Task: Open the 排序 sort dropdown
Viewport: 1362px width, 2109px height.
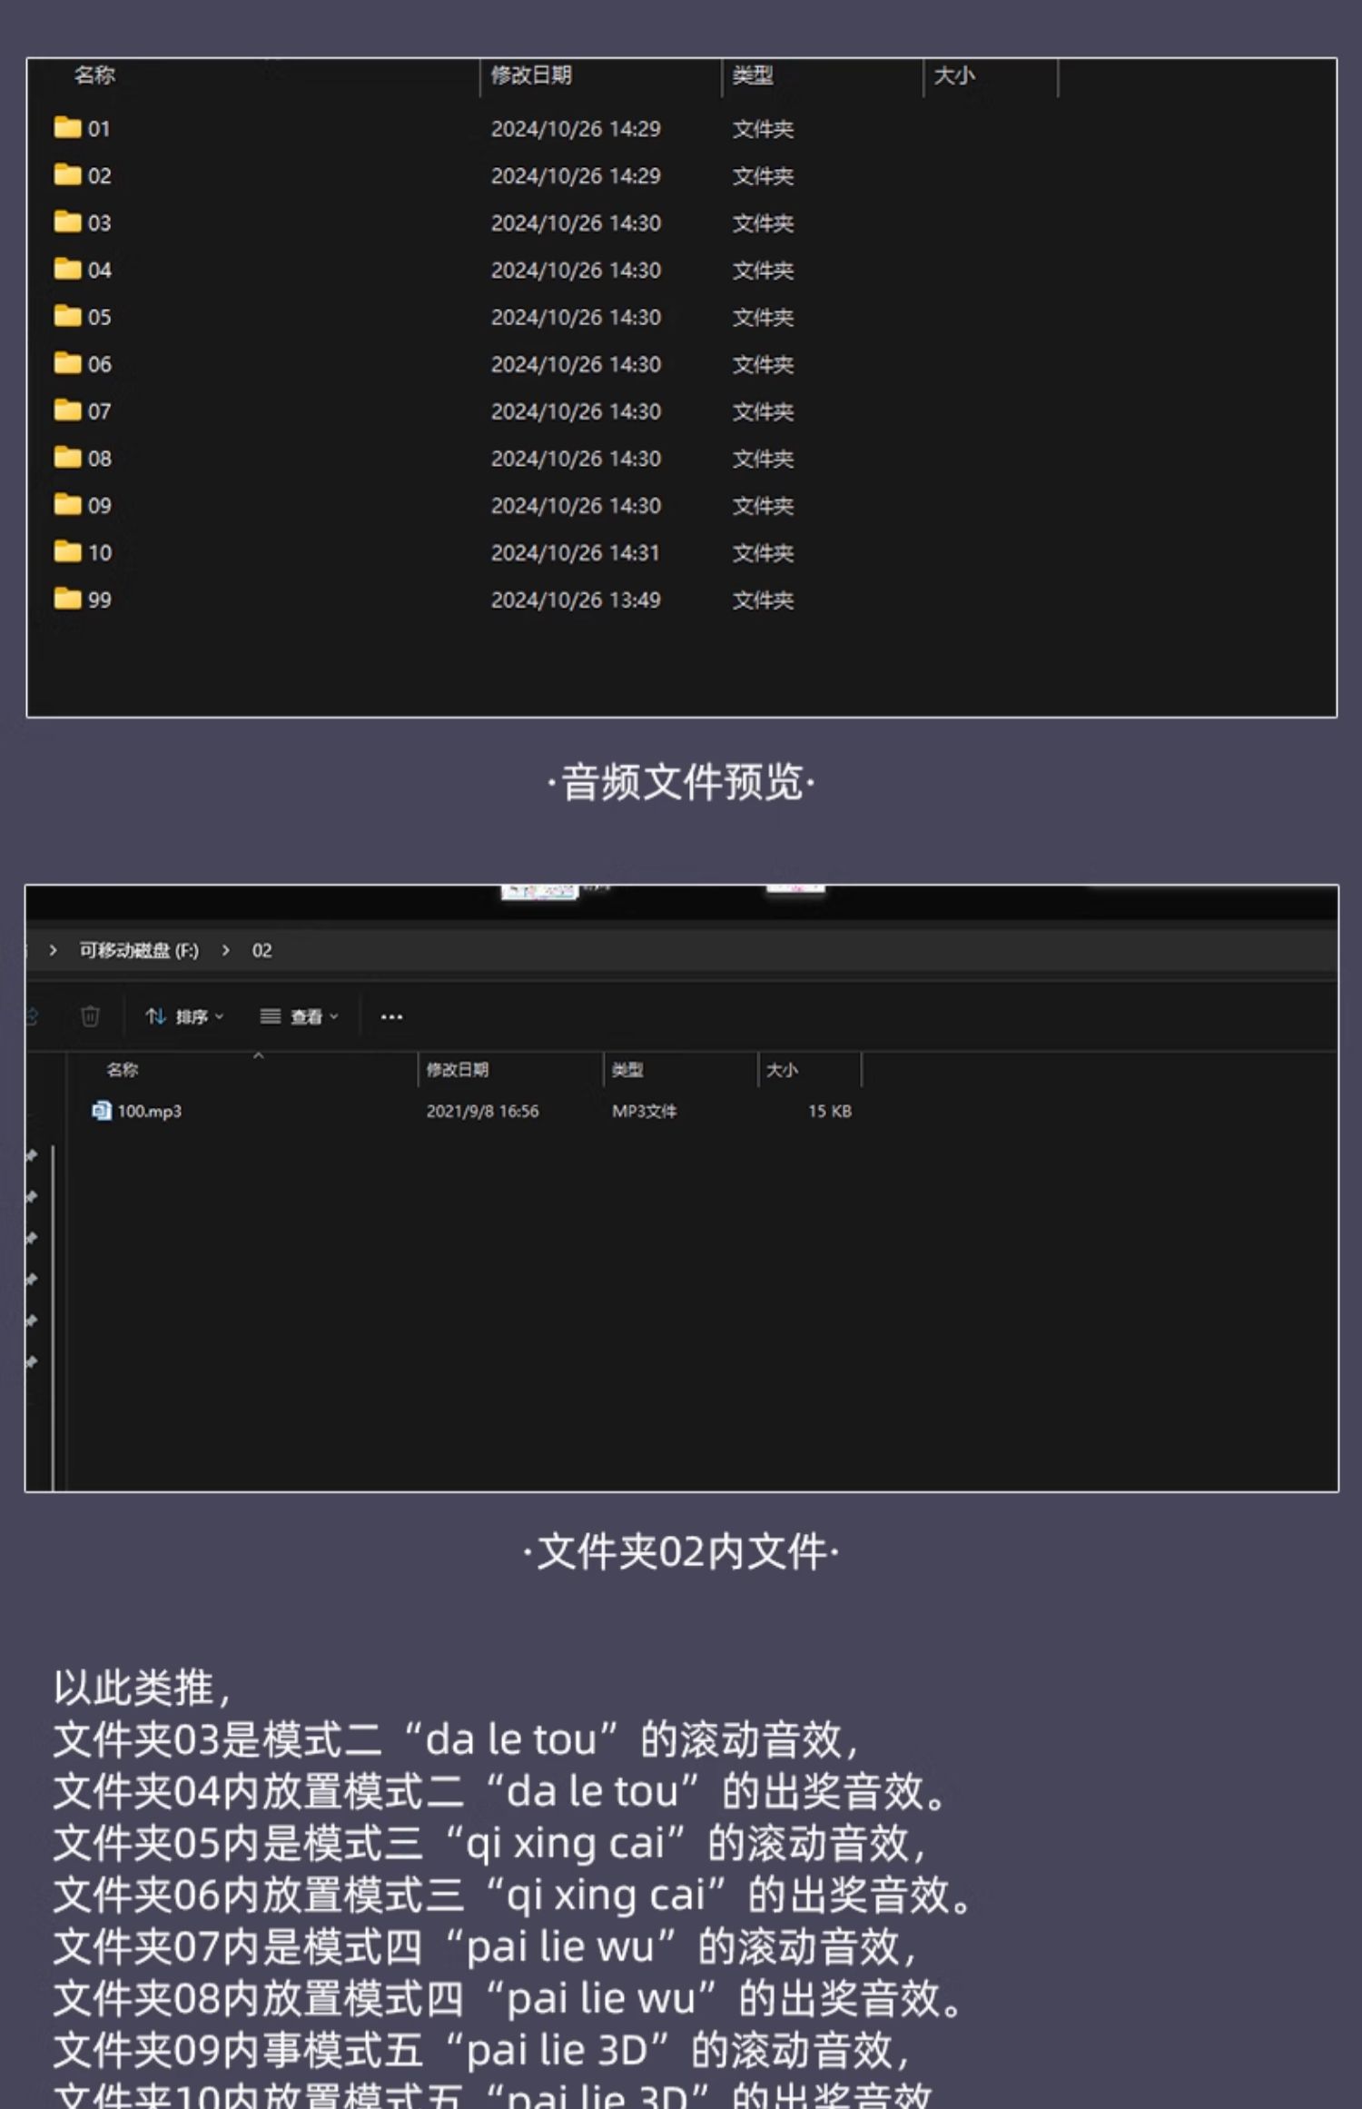Action: (185, 1016)
